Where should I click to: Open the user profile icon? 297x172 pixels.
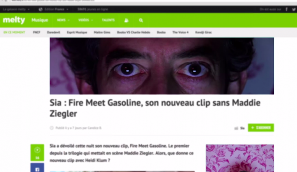coord(127,20)
